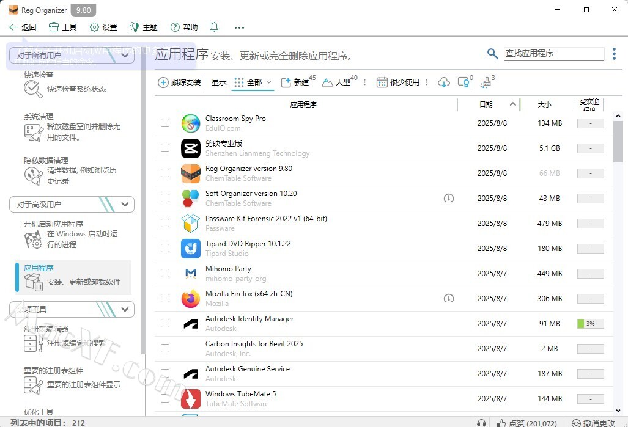Click the back arrow 返回

pyautogui.click(x=23, y=27)
